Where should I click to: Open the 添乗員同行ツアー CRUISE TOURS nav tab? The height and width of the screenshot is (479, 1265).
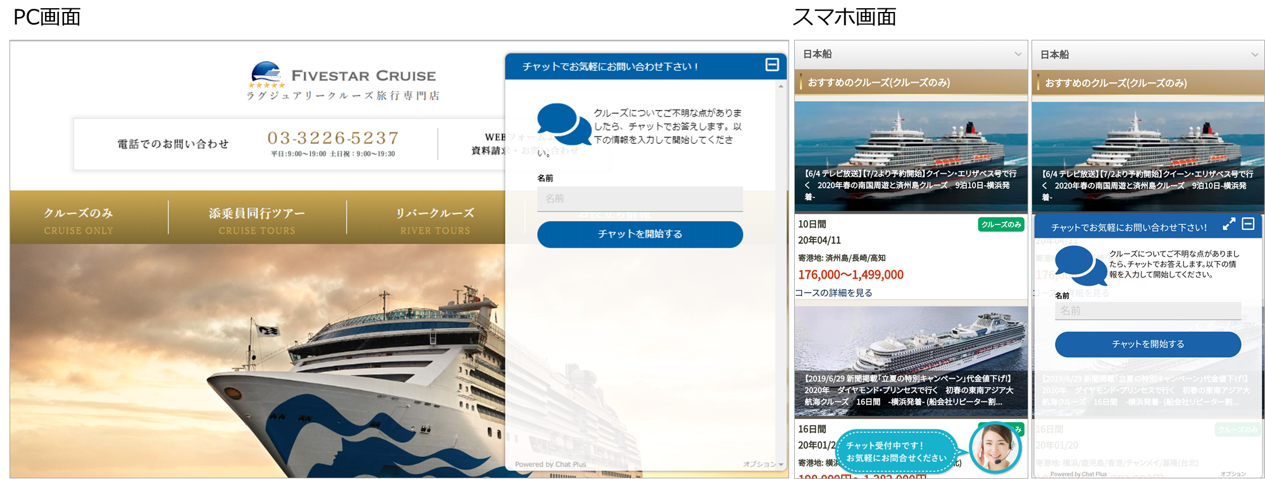[x=257, y=221]
